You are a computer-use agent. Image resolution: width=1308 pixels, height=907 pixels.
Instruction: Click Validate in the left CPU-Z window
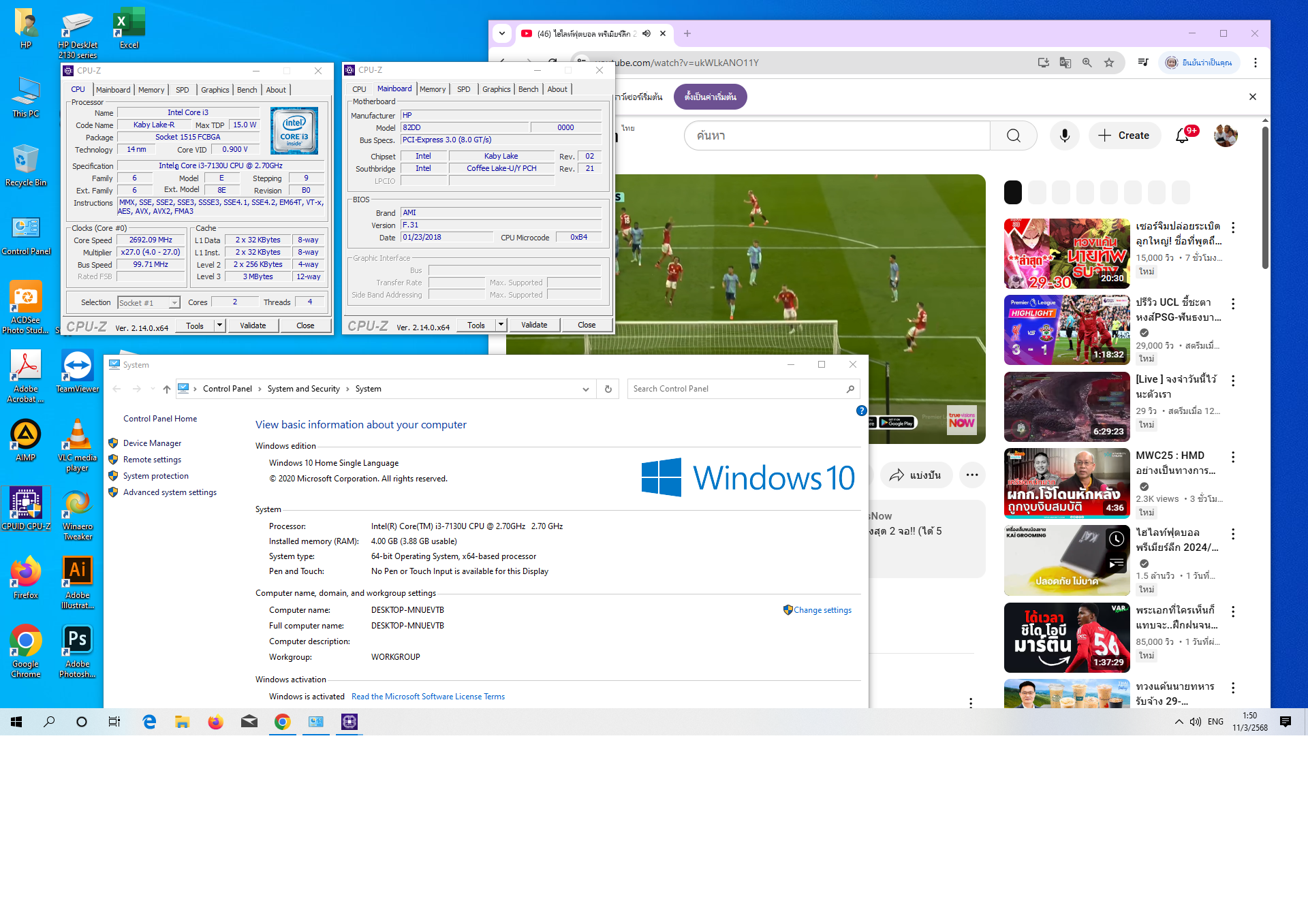click(253, 325)
